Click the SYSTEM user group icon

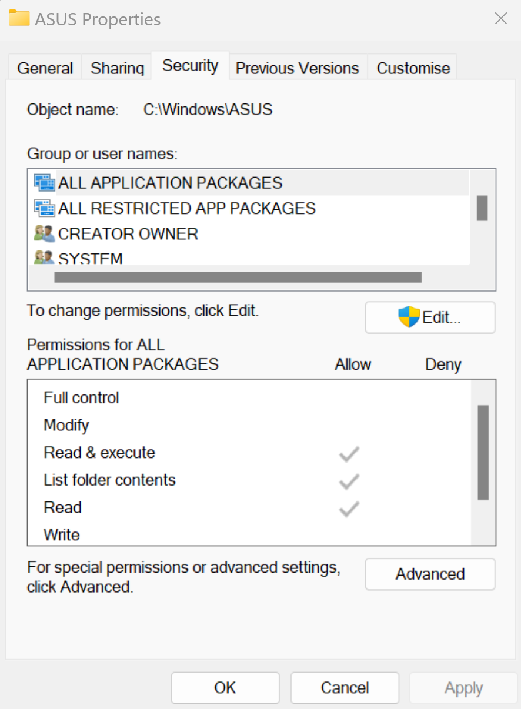pyautogui.click(x=45, y=257)
